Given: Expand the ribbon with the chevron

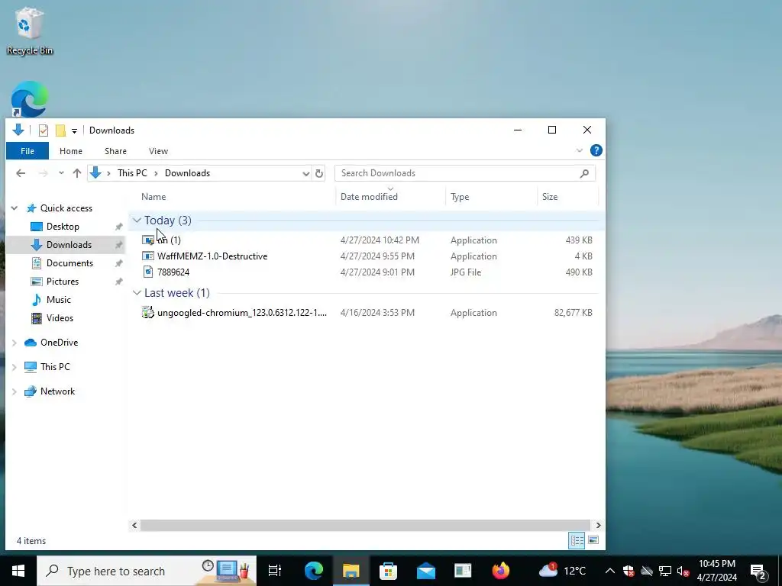Looking at the screenshot, I should (579, 150).
